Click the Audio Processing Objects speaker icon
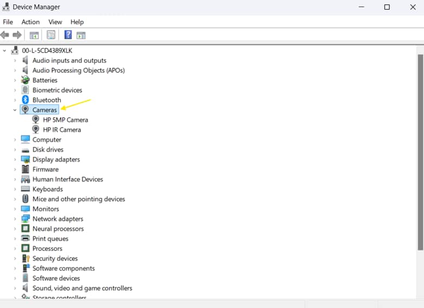Viewport: 424px width, 308px height. (x=25, y=70)
